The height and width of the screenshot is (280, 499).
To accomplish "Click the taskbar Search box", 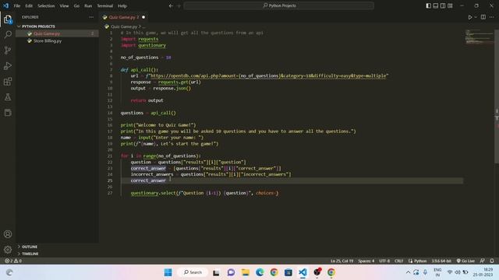I will tap(193, 272).
